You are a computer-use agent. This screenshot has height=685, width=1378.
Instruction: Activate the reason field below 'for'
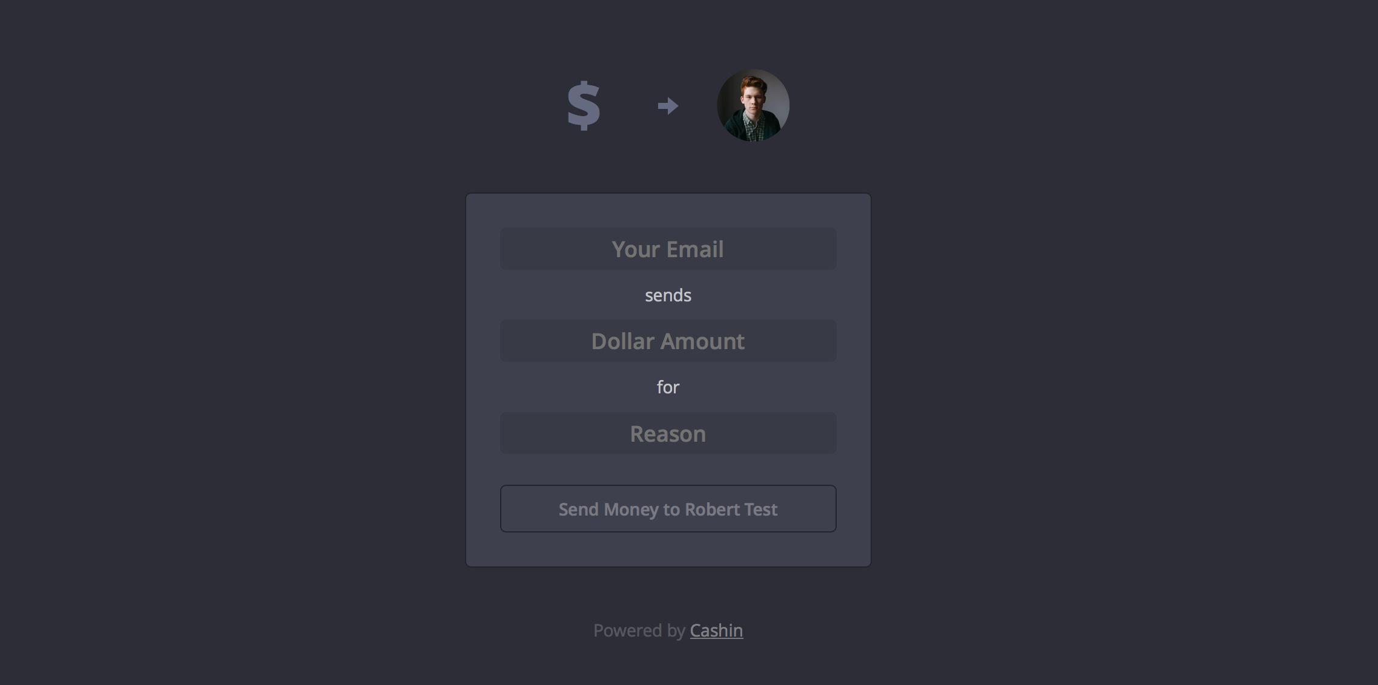(x=668, y=433)
